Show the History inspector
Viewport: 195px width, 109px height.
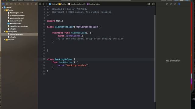click(x=171, y=4)
